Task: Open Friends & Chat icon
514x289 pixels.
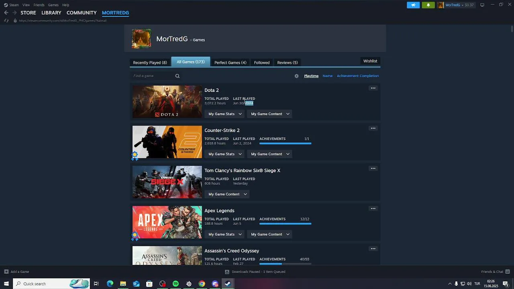Action: (508, 272)
